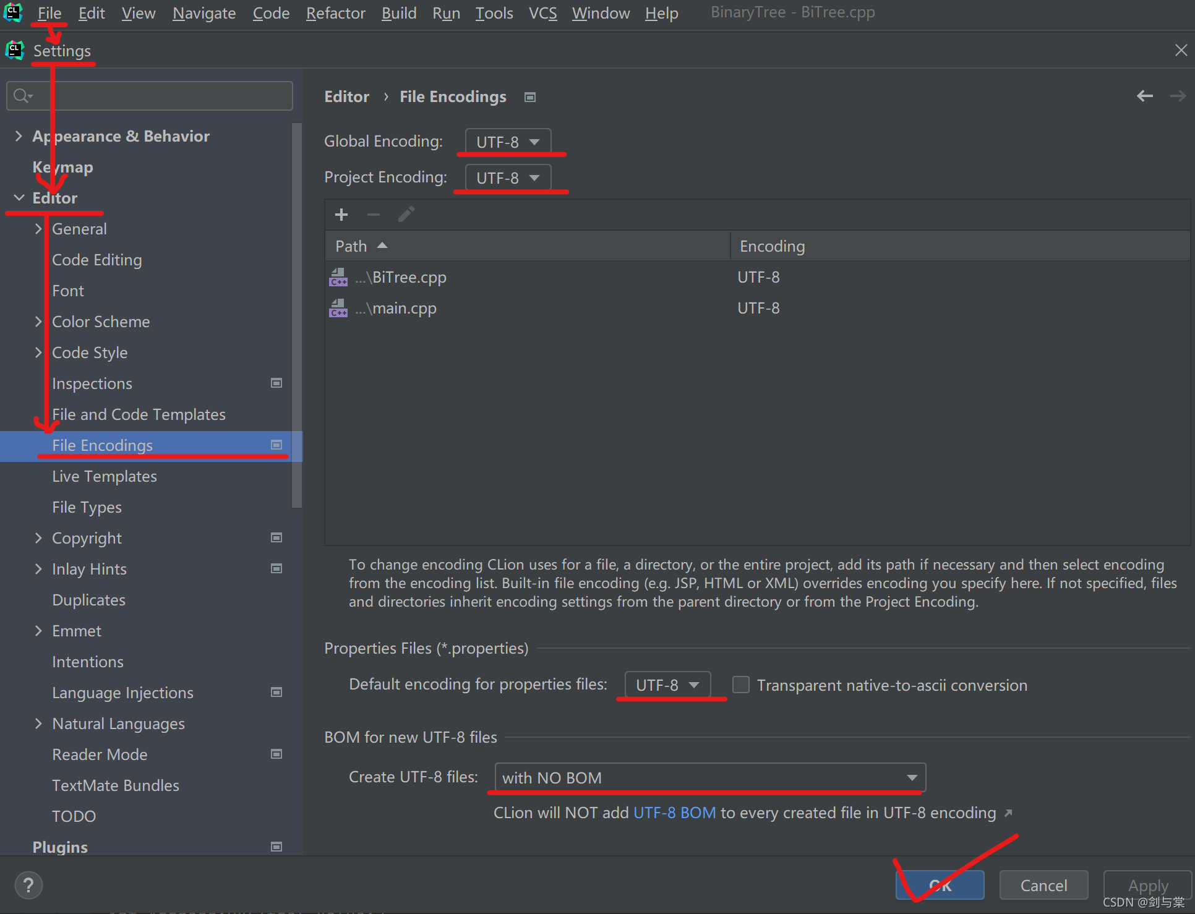Click the OK button

(x=940, y=885)
